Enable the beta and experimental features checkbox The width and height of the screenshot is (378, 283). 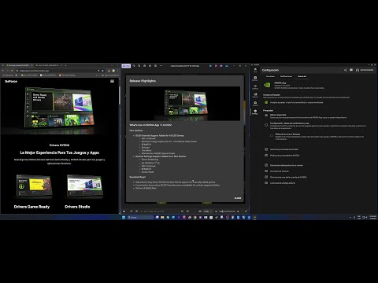(266, 102)
